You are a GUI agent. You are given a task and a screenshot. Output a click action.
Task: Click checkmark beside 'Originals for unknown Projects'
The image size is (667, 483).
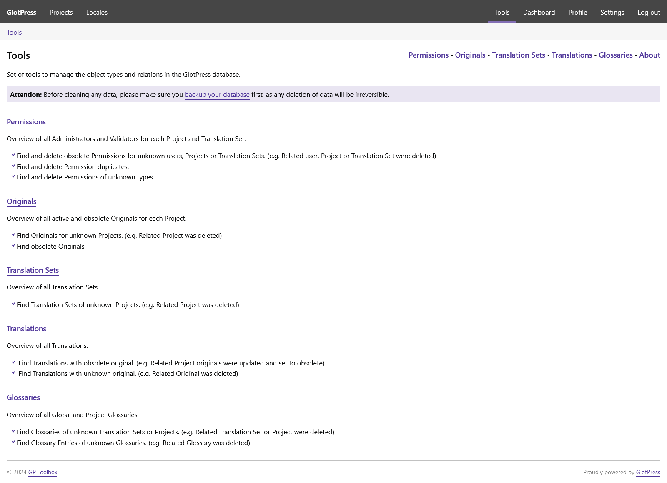point(14,234)
